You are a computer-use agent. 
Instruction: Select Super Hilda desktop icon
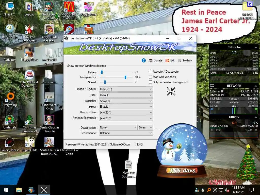29,144
